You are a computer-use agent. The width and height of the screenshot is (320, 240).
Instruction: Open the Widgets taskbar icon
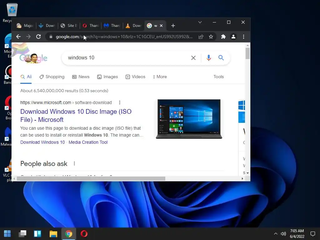(37, 234)
